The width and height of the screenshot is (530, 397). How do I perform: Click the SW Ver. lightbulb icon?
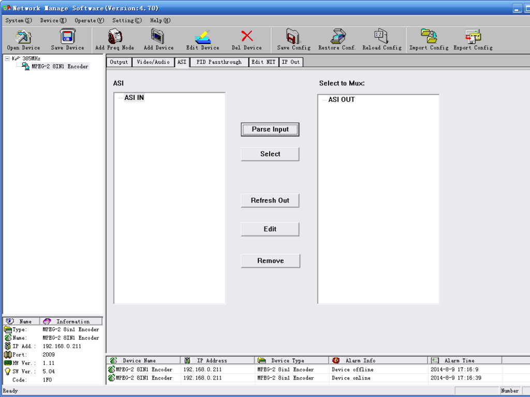7,371
